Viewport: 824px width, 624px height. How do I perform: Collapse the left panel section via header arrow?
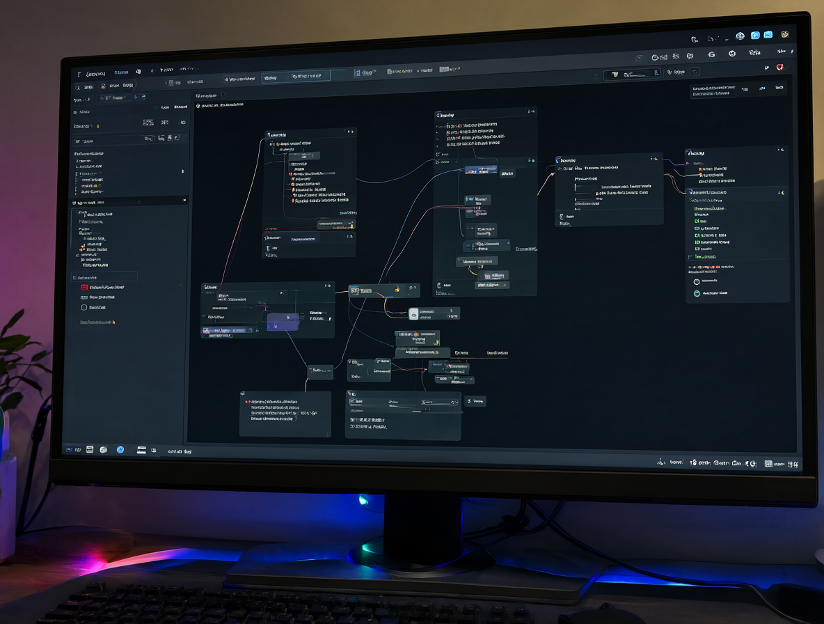pos(184,200)
